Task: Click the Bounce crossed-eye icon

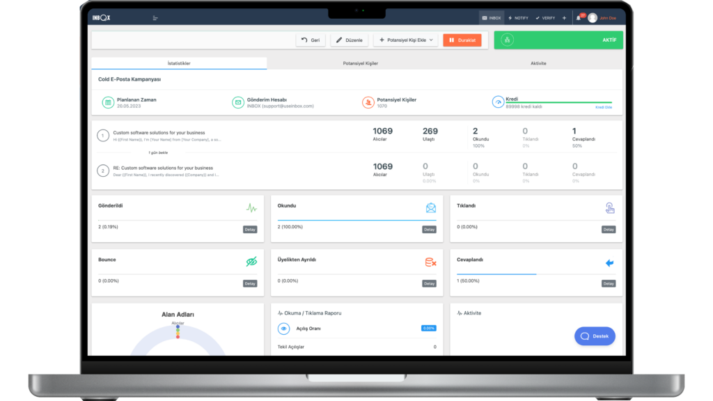Action: [251, 262]
